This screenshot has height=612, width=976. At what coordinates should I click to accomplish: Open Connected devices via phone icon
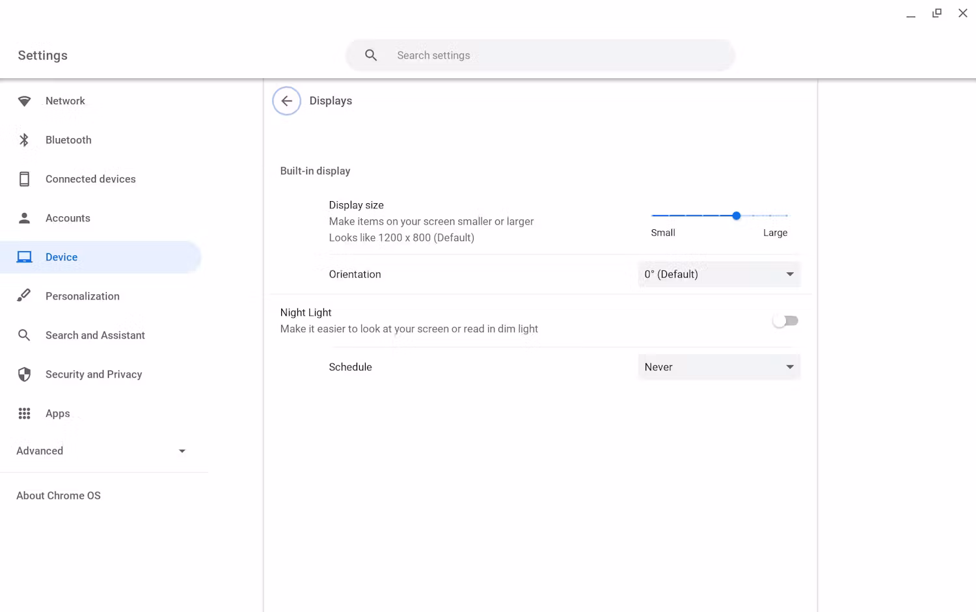pyautogui.click(x=24, y=179)
